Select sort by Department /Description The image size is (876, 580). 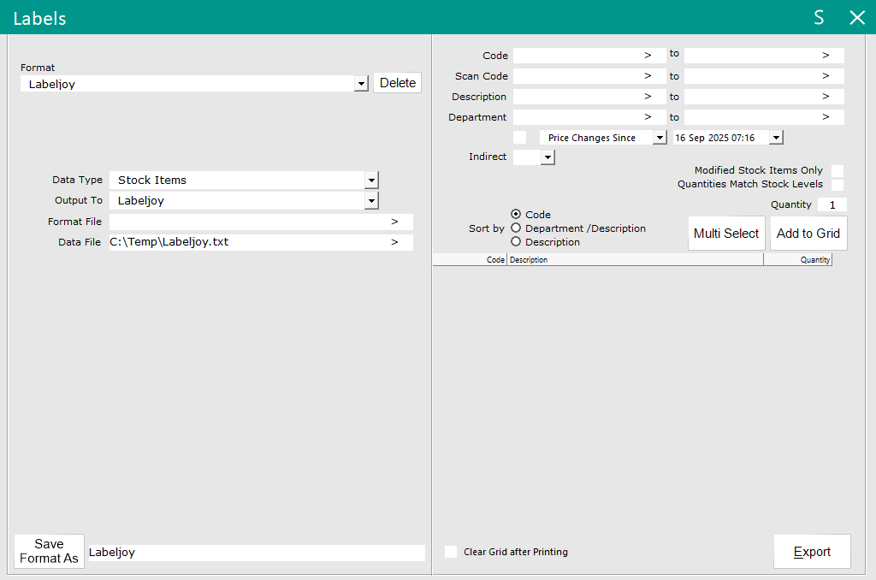pyautogui.click(x=516, y=228)
